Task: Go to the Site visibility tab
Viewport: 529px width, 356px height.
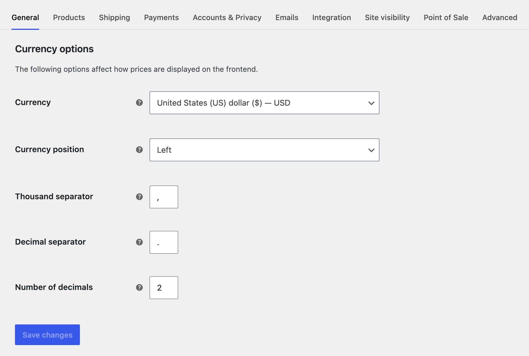Action: point(387,18)
